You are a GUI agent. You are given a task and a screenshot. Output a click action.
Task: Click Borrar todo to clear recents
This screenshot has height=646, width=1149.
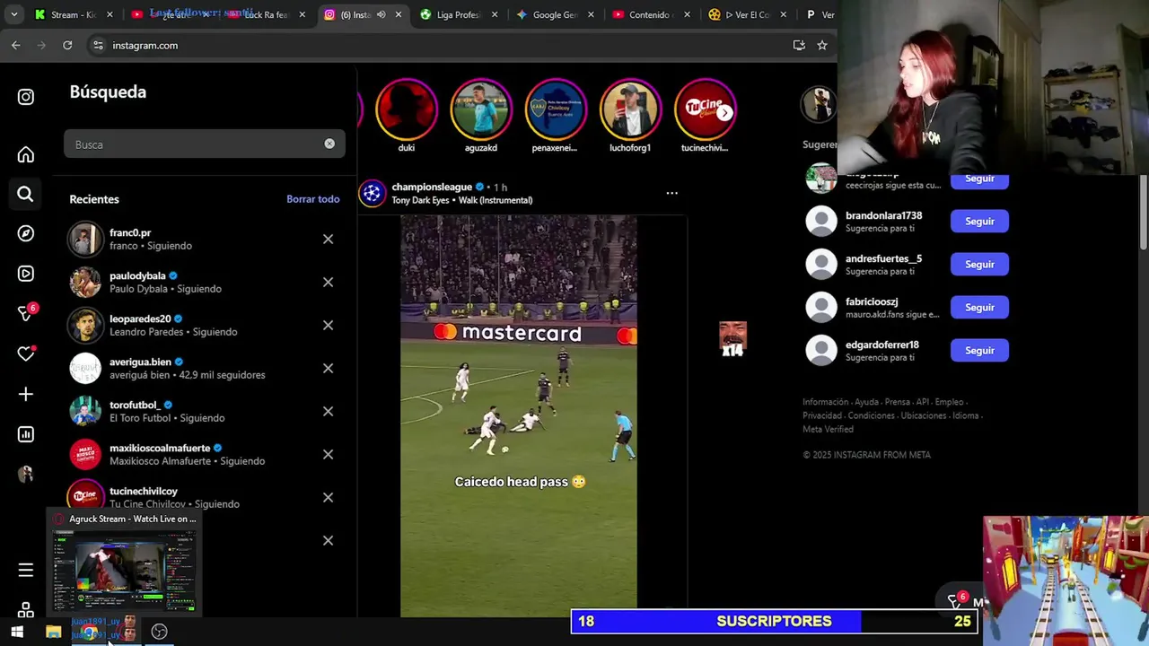pos(313,199)
